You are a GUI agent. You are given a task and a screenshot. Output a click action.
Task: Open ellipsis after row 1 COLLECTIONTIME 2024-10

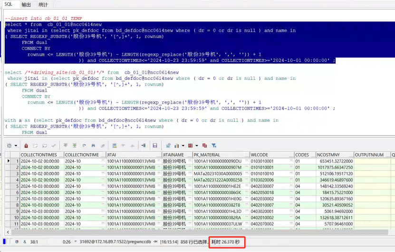click(x=103, y=160)
